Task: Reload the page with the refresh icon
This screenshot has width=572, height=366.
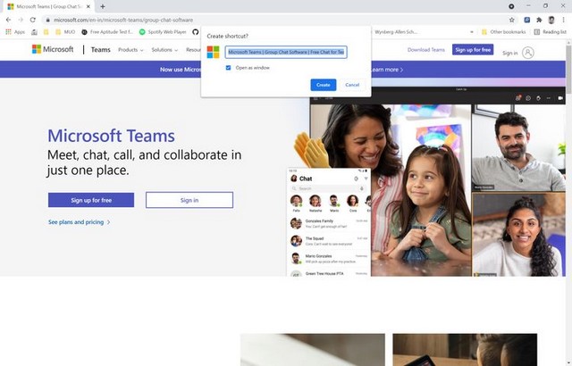Action: [33, 20]
